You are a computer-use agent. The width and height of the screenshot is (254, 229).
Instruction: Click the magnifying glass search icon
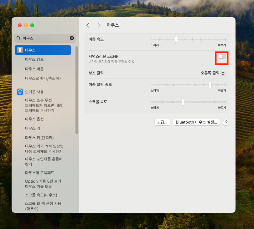point(18,38)
